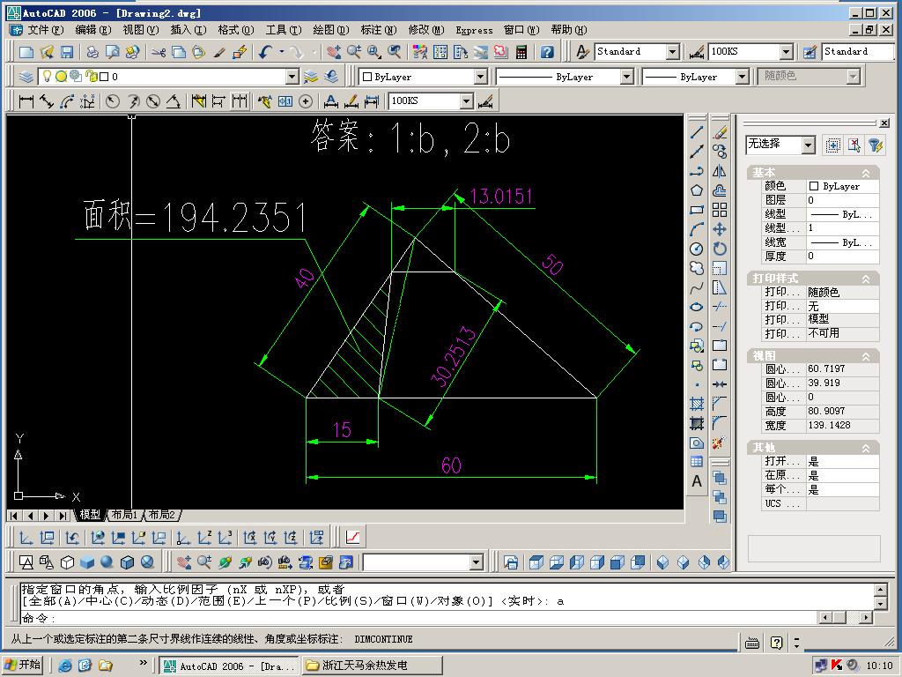Select the 3D Orbit tool
Screen dimensions: 902x677
(225, 562)
